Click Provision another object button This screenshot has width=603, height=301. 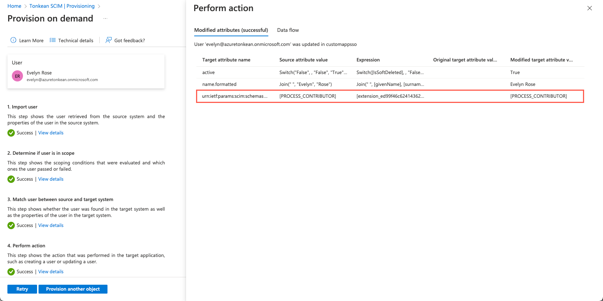tap(73, 289)
